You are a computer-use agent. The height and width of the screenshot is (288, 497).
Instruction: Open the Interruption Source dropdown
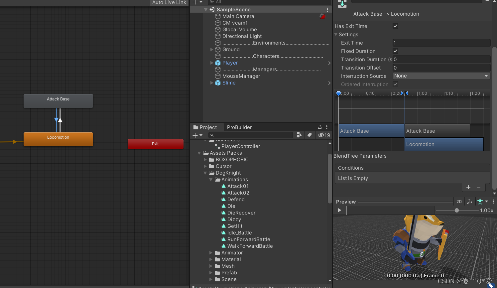[x=441, y=76]
